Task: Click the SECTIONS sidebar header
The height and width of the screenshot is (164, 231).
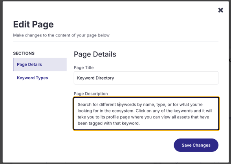Action: (24, 53)
